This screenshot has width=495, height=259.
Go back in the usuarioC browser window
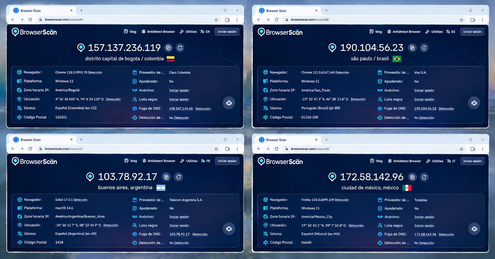pos(13,149)
